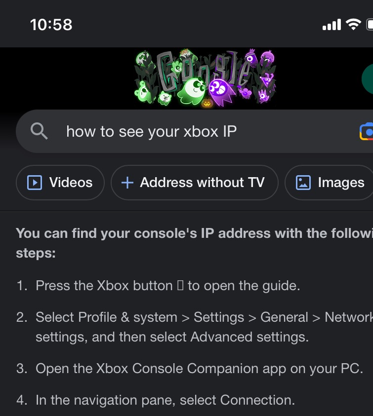373x416 pixels.
Task: Open Google Lens camera icon
Action: point(367,132)
